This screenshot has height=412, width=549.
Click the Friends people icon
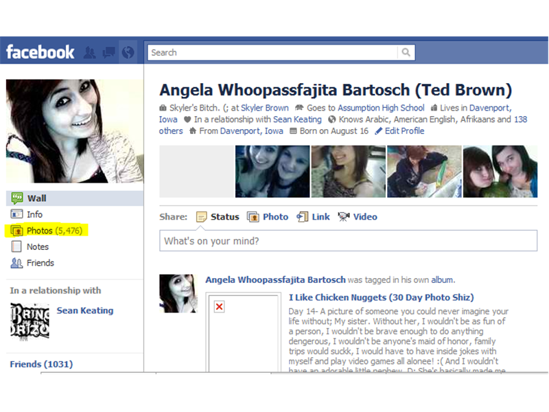[16, 263]
